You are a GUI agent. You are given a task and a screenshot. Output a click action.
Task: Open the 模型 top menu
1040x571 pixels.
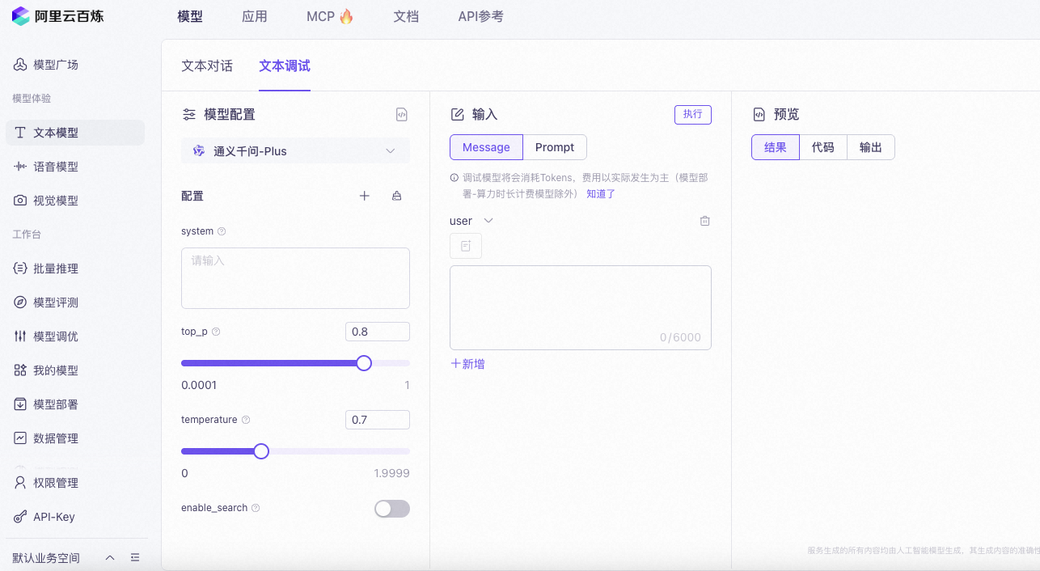(190, 16)
